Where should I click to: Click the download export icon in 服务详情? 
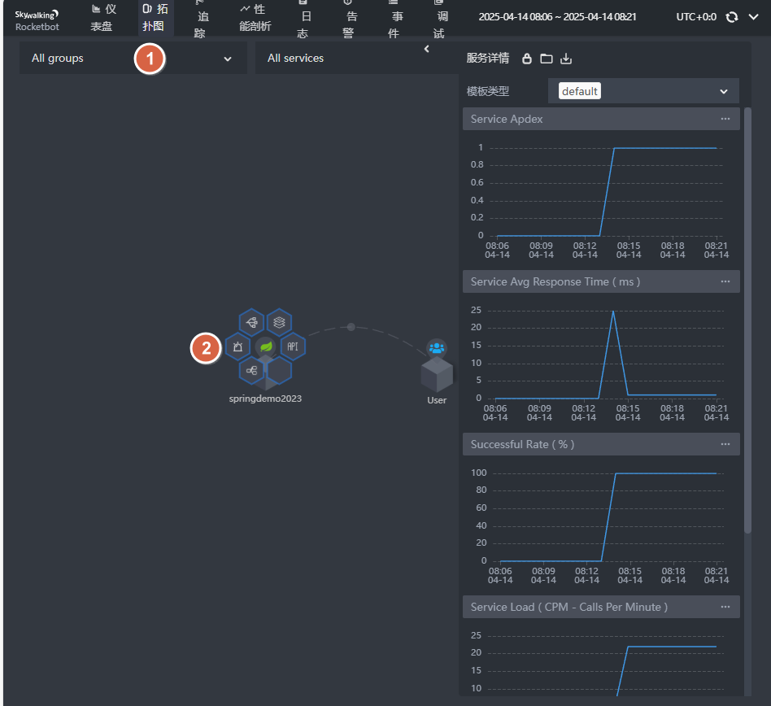click(x=566, y=59)
